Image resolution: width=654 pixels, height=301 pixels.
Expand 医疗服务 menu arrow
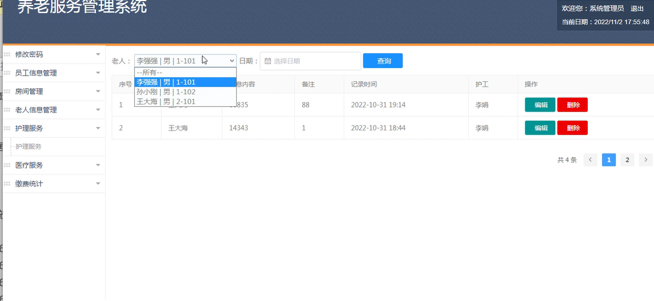click(x=98, y=165)
